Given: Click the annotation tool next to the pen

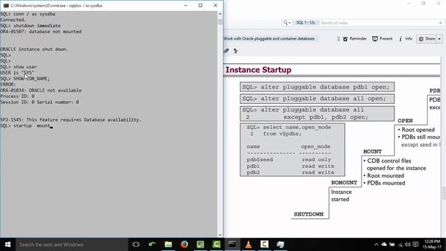Looking at the screenshot, I should (236, 51).
